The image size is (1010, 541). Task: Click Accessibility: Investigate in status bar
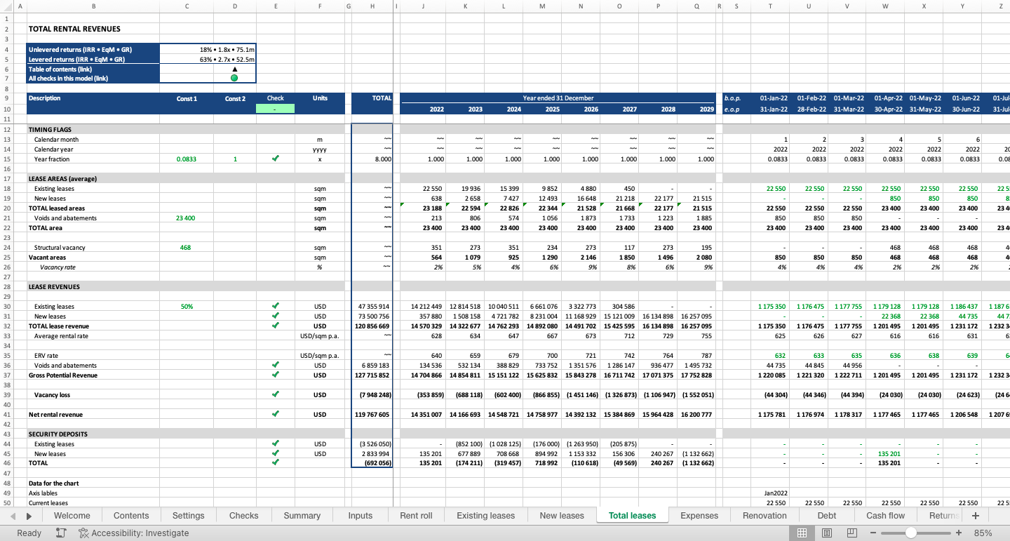pos(133,533)
